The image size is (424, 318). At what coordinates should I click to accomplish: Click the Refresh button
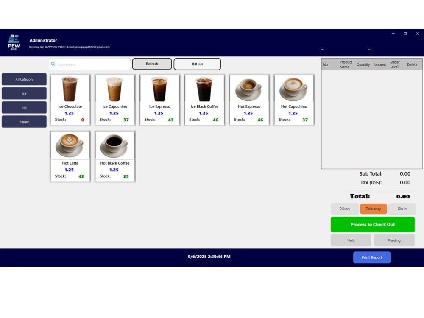coord(152,64)
